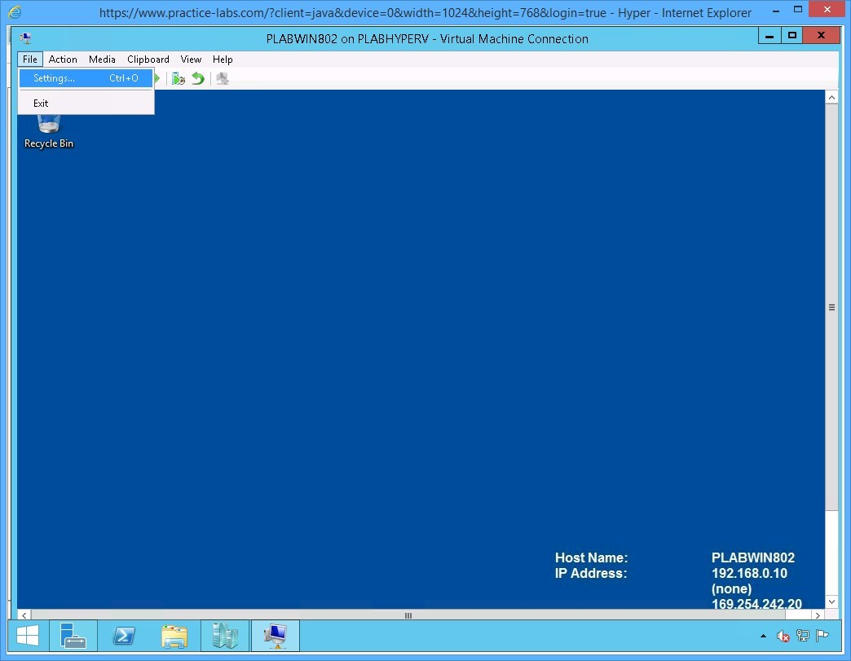Expand hidden icons in the system tray
Screen dimensions: 851x661
pos(762,636)
